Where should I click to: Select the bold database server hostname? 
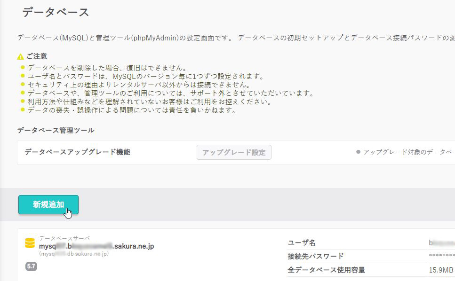(96, 246)
